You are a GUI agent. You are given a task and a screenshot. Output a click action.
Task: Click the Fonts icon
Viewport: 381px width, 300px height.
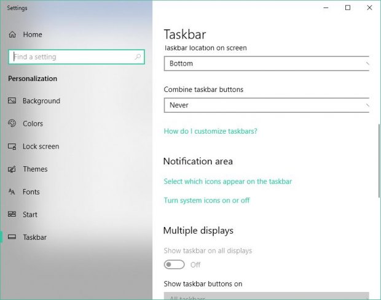tap(12, 192)
